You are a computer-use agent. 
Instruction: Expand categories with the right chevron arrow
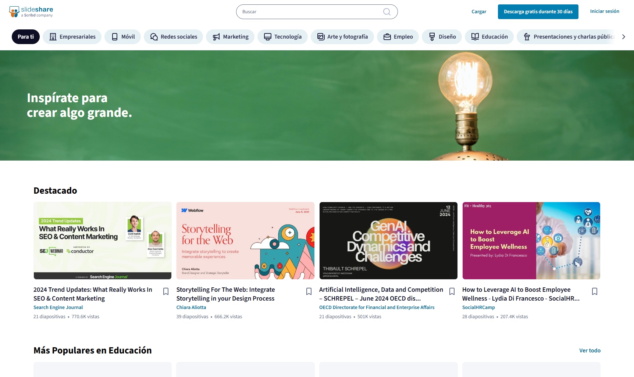[623, 37]
